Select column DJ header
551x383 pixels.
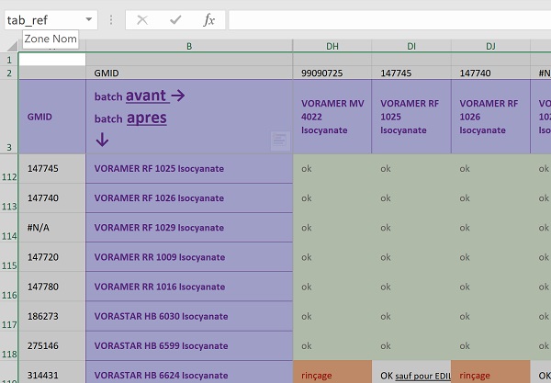coord(490,46)
